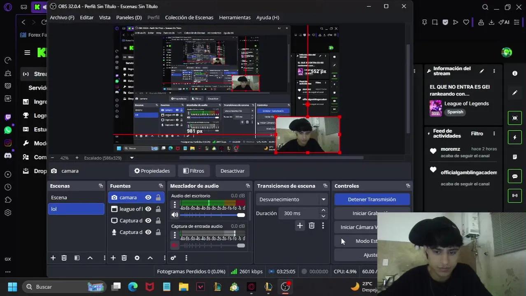Launch OBS from the taskbar
Image resolution: width=526 pixels, height=296 pixels.
pyautogui.click(x=285, y=287)
